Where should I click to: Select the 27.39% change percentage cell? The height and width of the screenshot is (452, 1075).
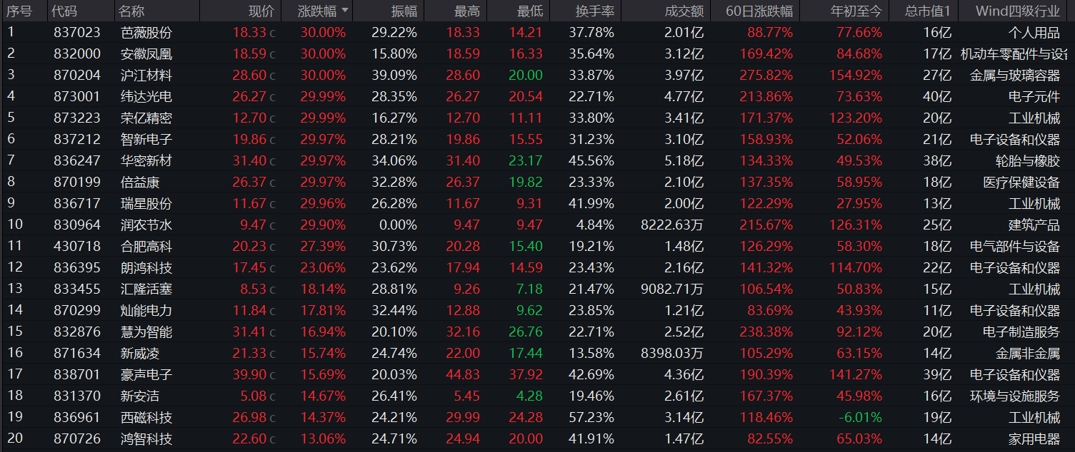[x=323, y=246]
